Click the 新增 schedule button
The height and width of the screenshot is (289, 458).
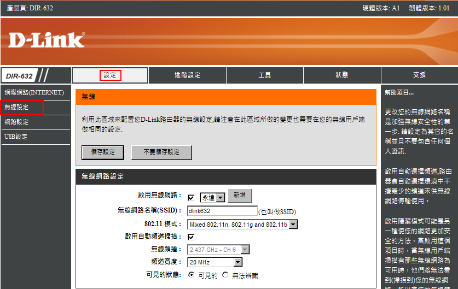pos(240,196)
